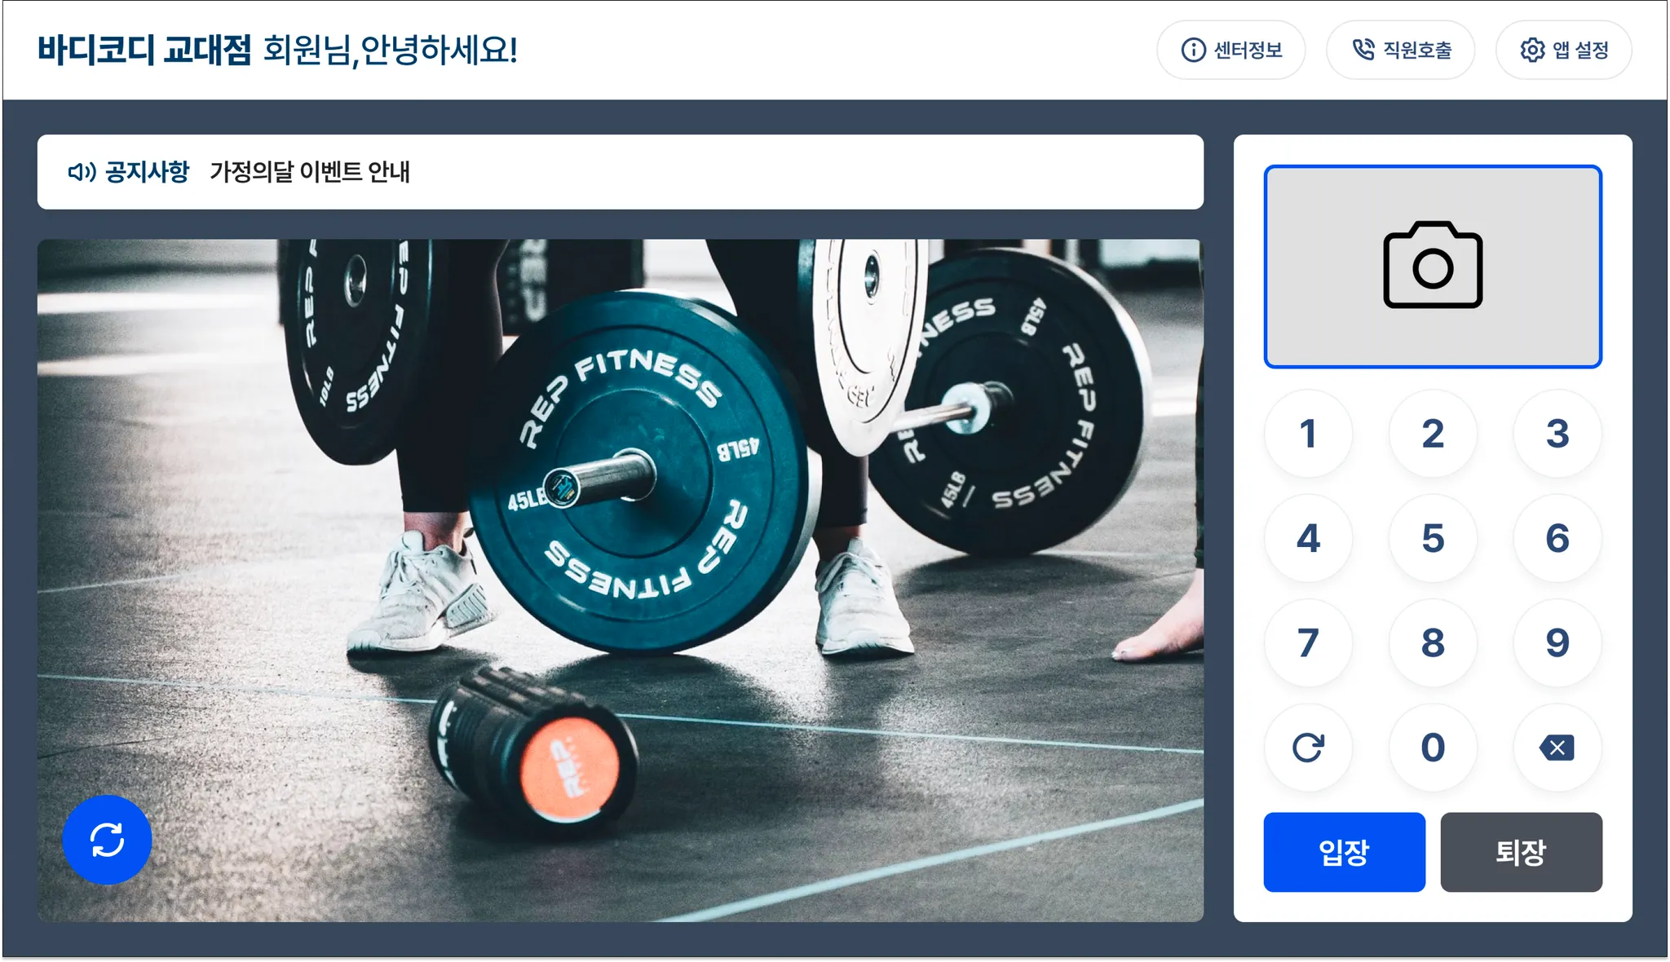The height and width of the screenshot is (962, 1670).
Task: Tap digit 3 on the keypad
Action: [x=1557, y=433]
